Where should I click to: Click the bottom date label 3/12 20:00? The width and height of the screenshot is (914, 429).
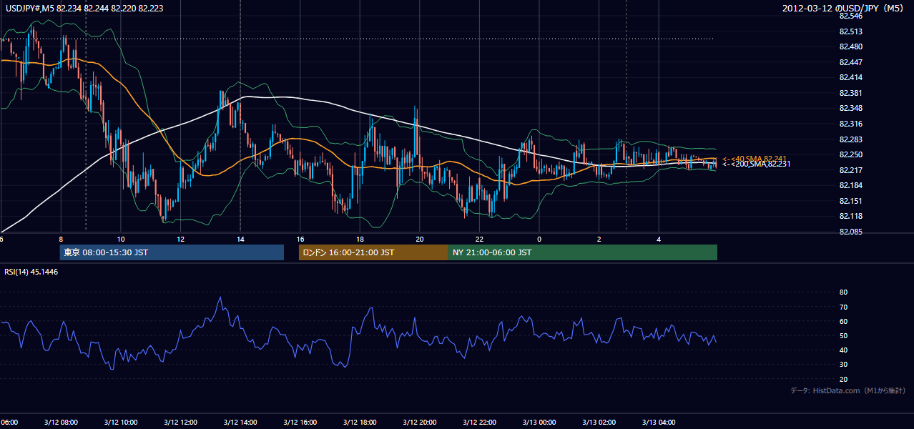click(x=420, y=422)
